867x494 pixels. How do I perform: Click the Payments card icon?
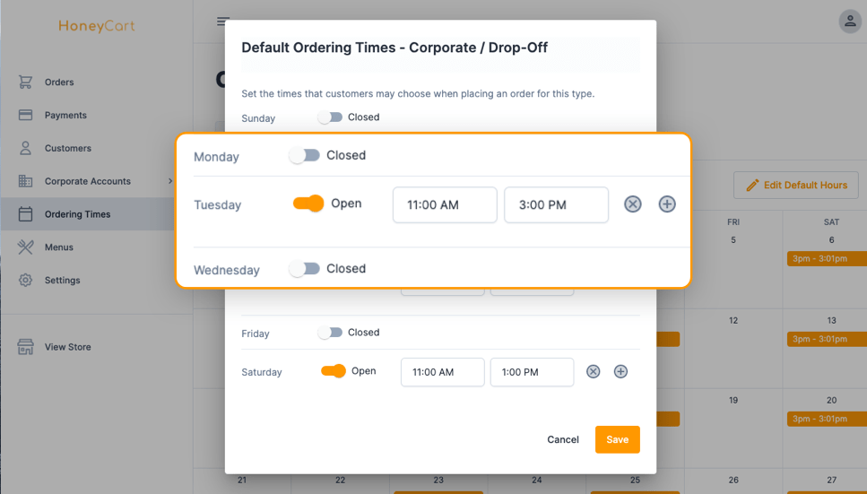coord(25,115)
